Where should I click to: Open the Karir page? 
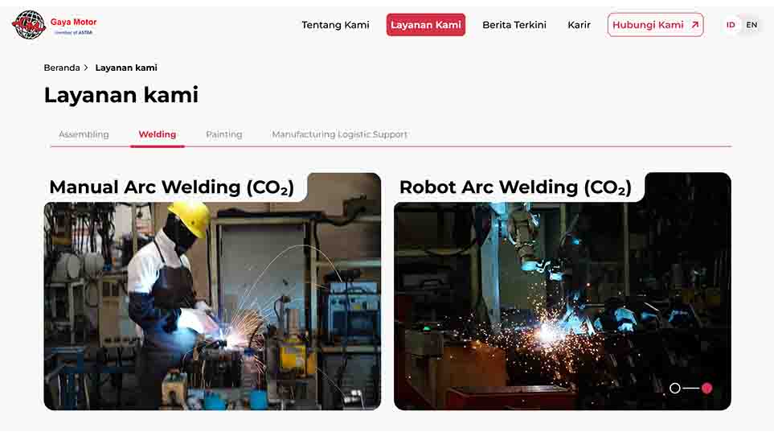tap(579, 25)
